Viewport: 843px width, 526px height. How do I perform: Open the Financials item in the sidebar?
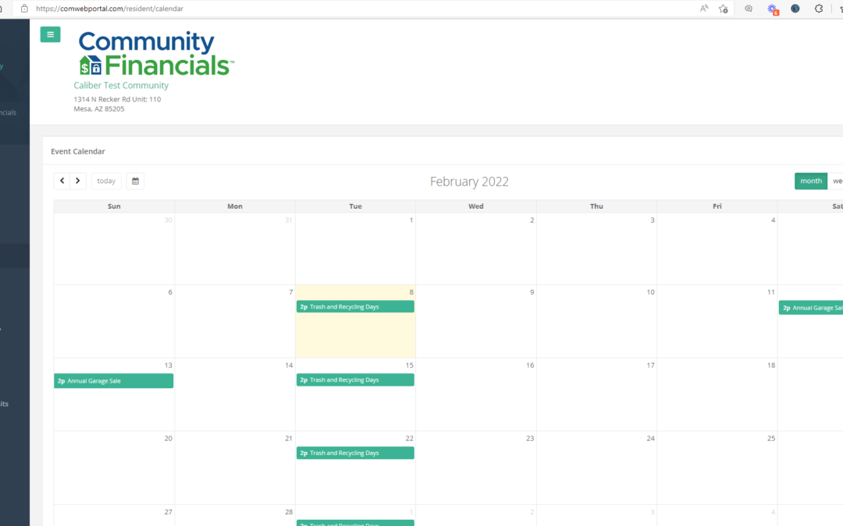point(8,113)
